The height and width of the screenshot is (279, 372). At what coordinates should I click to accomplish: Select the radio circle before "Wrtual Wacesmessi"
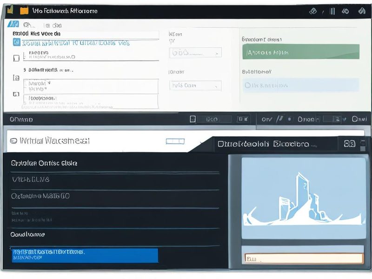(x=13, y=141)
